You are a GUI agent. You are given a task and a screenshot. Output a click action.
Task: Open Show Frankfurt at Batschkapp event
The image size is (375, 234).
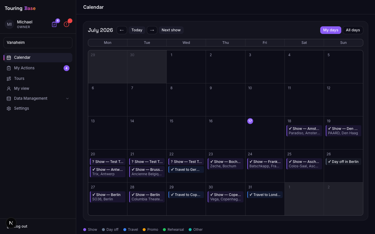coord(265,164)
